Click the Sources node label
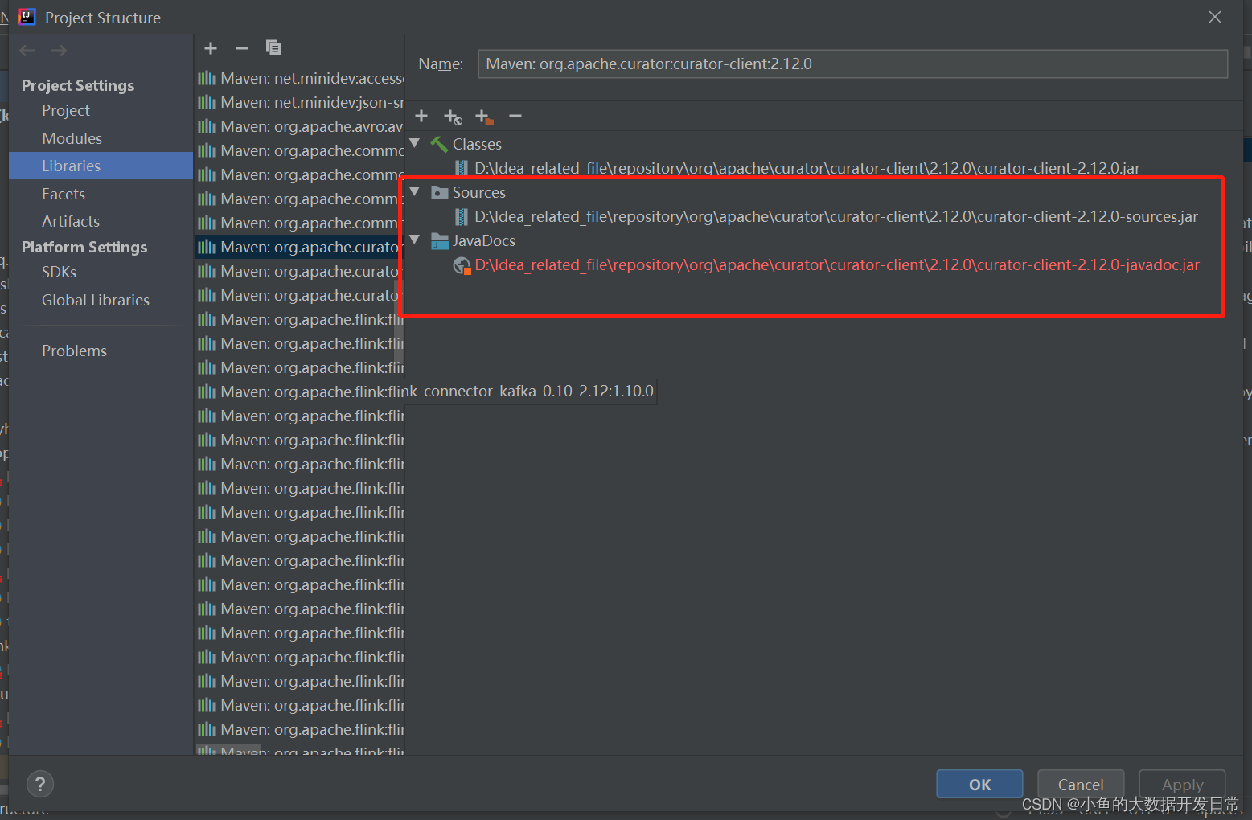This screenshot has width=1252, height=820. (x=479, y=193)
